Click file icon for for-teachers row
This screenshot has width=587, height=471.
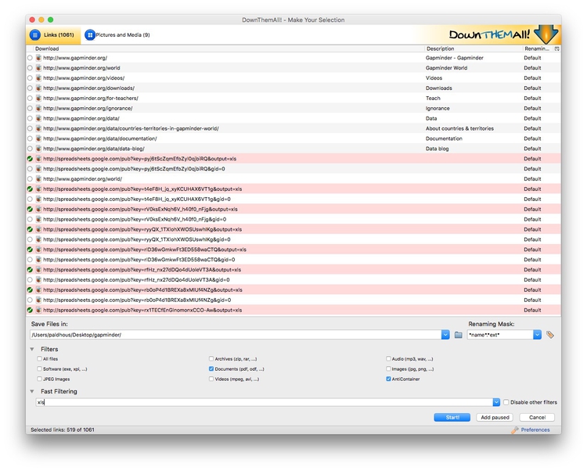38,98
